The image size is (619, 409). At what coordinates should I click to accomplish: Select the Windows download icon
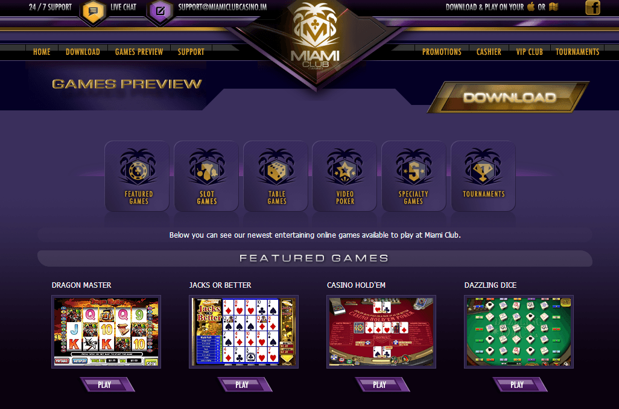pyautogui.click(x=553, y=7)
